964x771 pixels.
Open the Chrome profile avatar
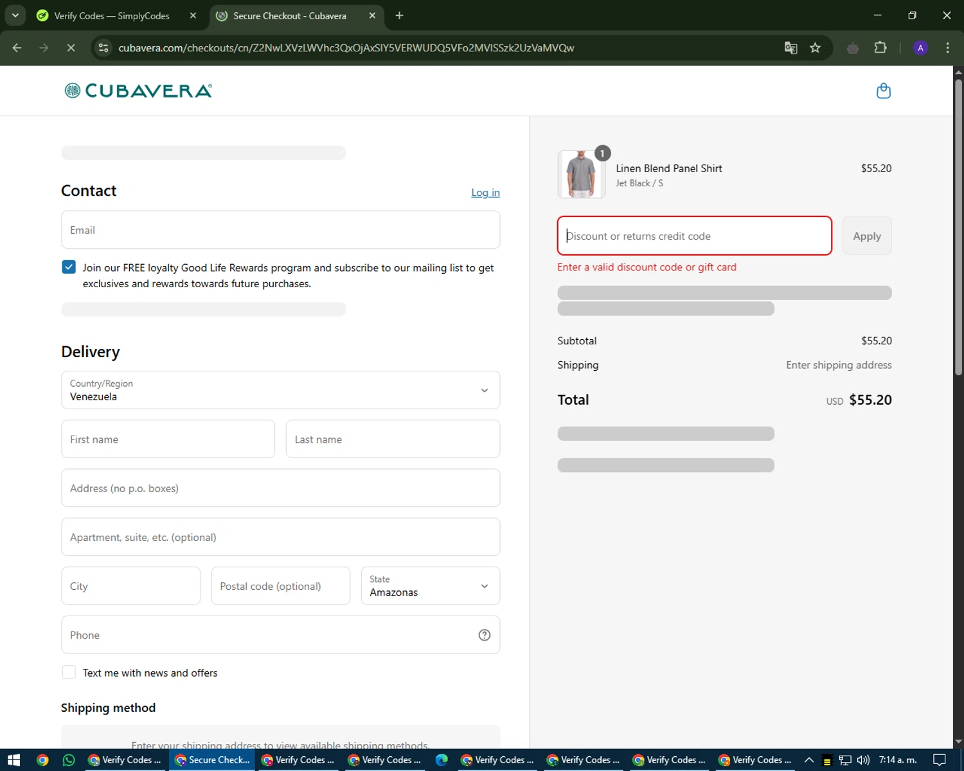(920, 48)
